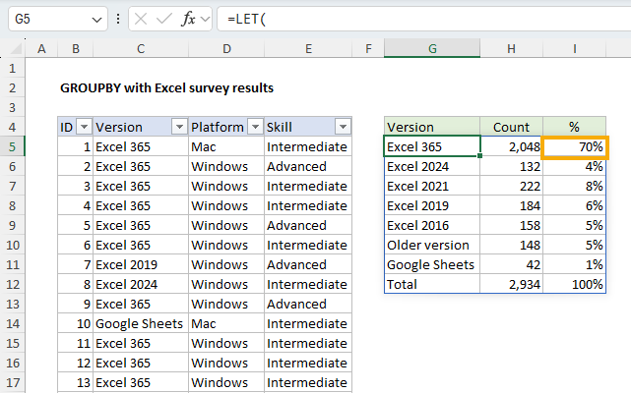The image size is (631, 393).
Task: Select column I header
Action: [574, 49]
